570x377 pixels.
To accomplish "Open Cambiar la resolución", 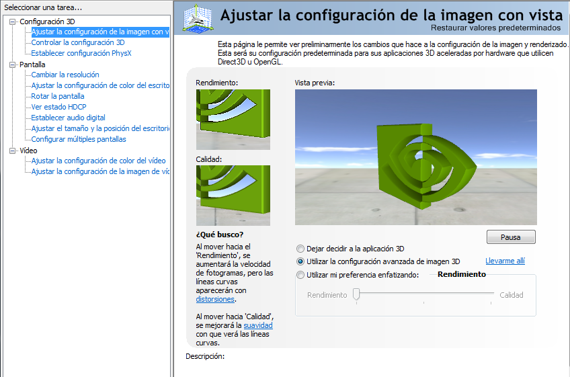I will point(65,75).
